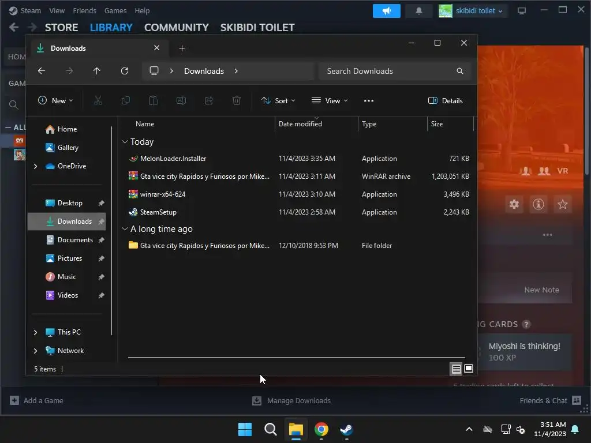Click the search magnifier in Search Downloads
591x443 pixels.
point(460,71)
